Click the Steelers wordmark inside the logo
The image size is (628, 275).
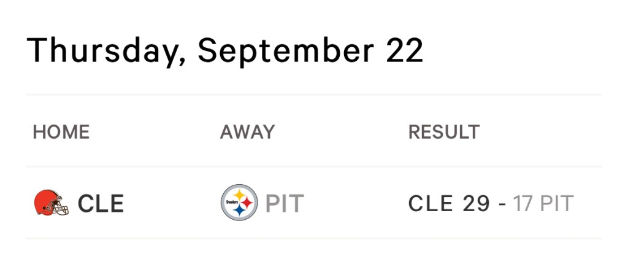[232, 201]
